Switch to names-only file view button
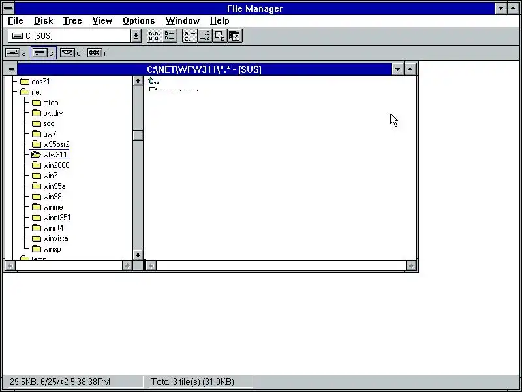This screenshot has height=392, width=522. click(155, 36)
